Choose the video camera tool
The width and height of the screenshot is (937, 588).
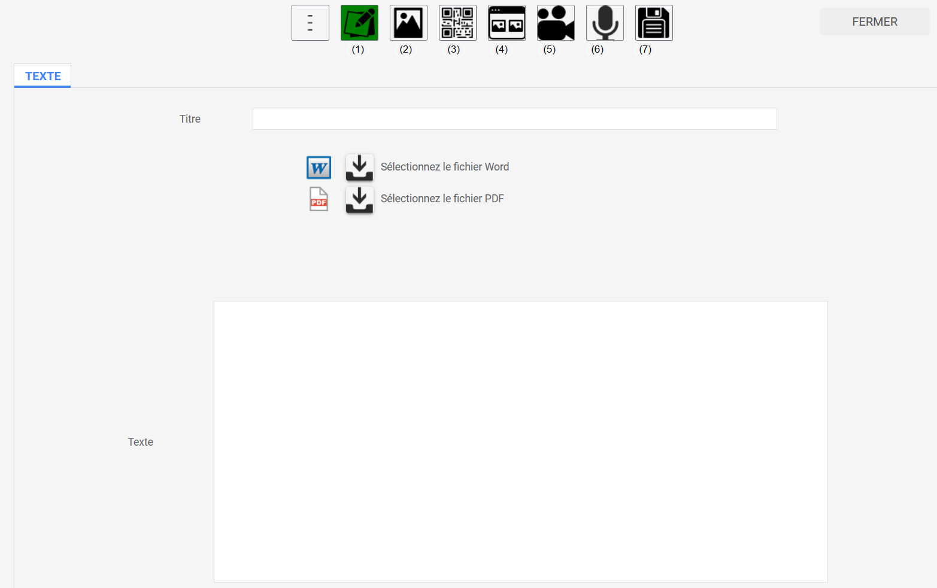point(556,23)
